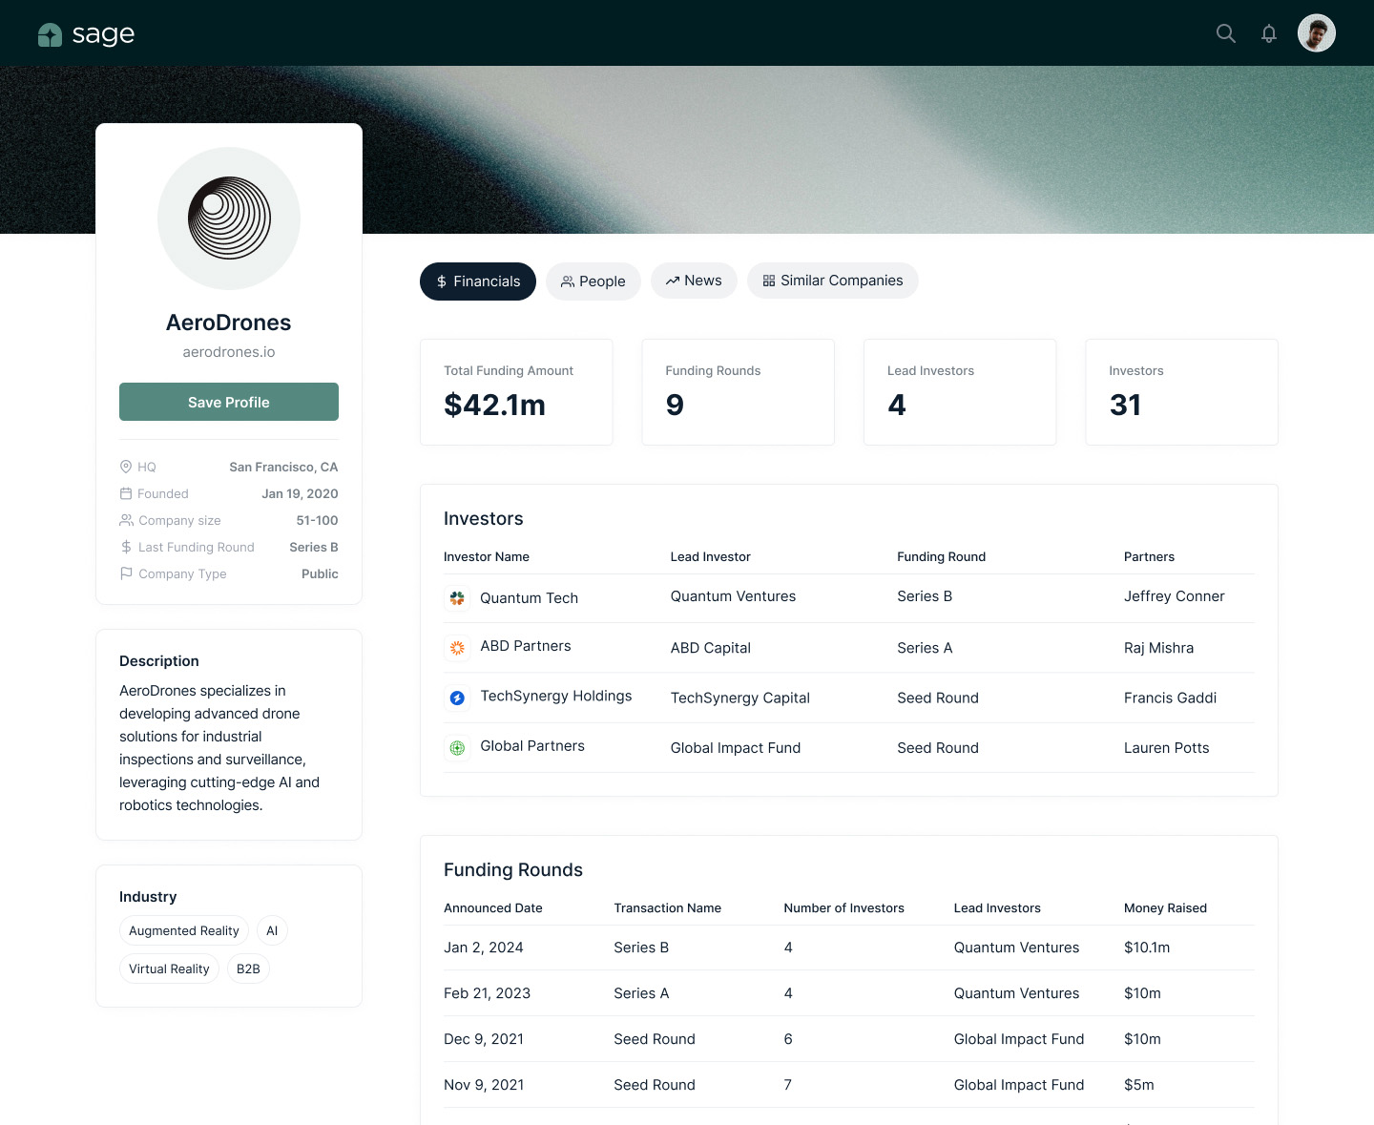The image size is (1374, 1125).
Task: Click Quantum Tech investor name
Action: click(529, 598)
